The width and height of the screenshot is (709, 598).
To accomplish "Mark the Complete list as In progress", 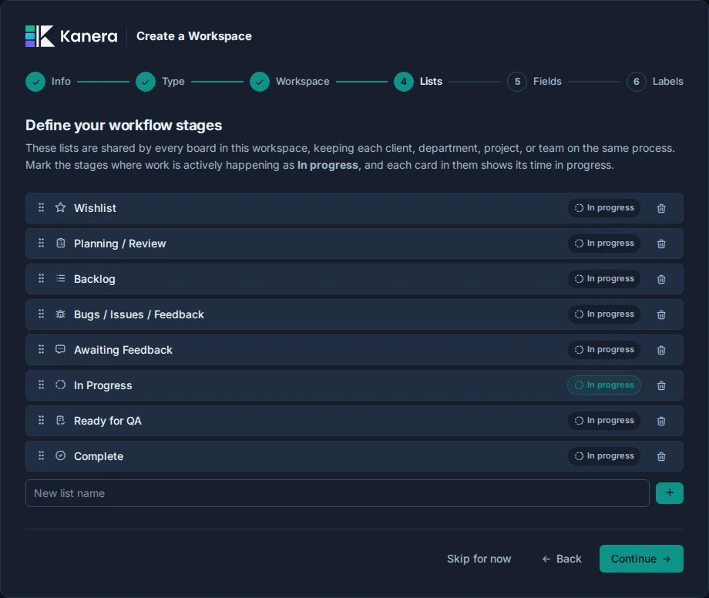I will [603, 456].
